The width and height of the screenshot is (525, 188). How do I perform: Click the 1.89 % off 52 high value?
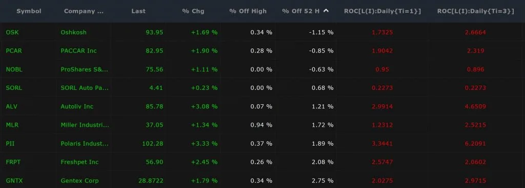[x=323, y=144]
